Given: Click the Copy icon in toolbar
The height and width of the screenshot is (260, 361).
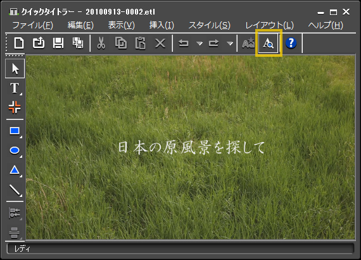Looking at the screenshot, I should (x=121, y=43).
